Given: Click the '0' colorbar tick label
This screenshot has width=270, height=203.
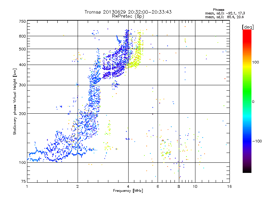Looking at the screenshot, I should (x=253, y=102).
